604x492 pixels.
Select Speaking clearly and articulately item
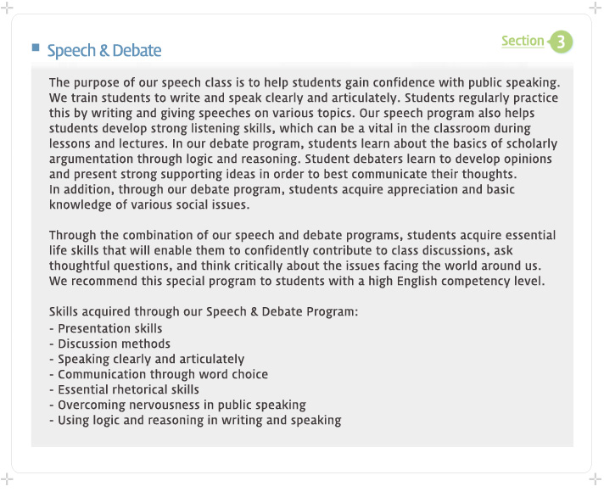click(147, 359)
